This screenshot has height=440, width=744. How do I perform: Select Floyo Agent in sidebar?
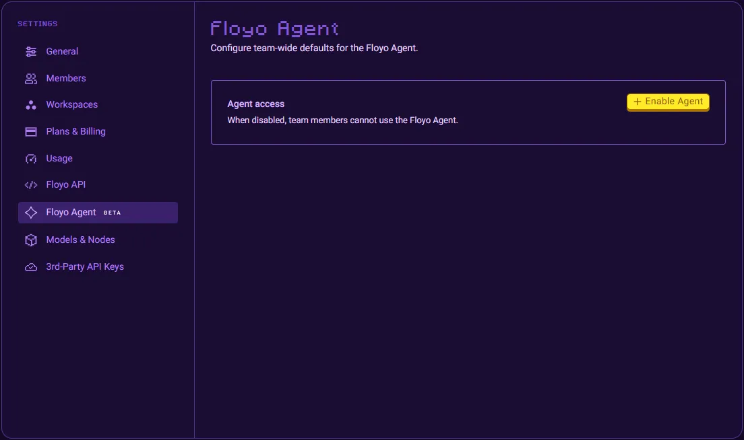point(98,213)
